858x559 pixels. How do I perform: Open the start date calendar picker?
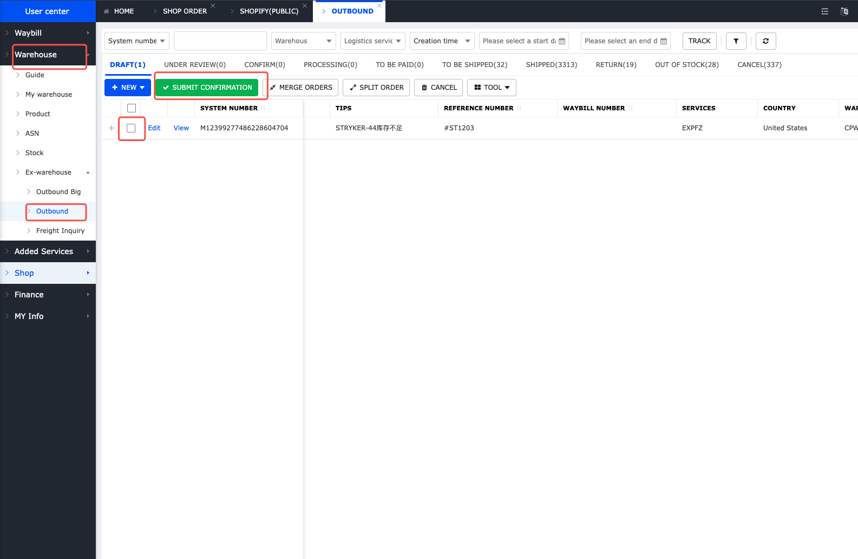562,41
